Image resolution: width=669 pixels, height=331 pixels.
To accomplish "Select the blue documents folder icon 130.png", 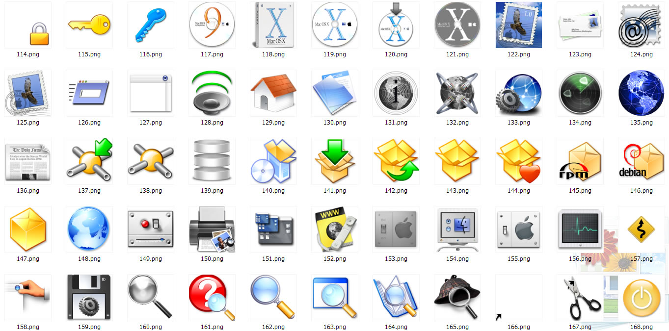I will [335, 93].
